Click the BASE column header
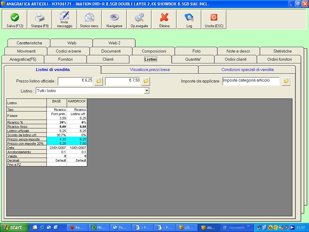309x232 pixels. pyautogui.click(x=56, y=103)
